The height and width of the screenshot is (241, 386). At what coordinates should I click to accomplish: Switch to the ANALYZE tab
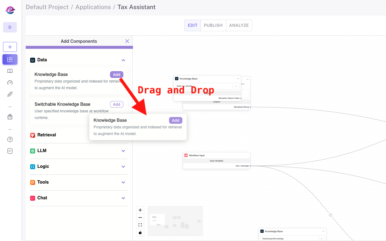[239, 25]
